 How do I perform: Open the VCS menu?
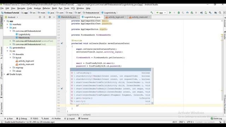(x=73, y=8)
